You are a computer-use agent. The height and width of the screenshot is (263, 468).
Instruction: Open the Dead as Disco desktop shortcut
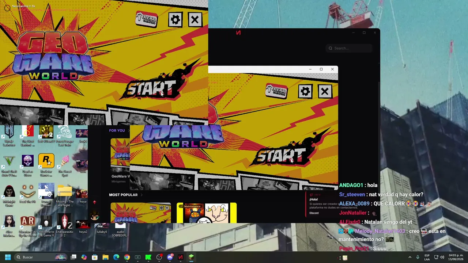click(x=27, y=165)
